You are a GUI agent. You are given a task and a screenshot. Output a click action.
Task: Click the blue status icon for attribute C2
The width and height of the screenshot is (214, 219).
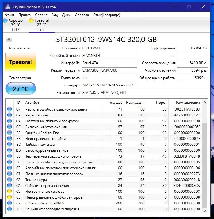[x=10, y=179]
